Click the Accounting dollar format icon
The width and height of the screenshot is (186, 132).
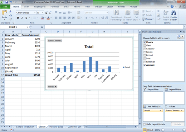86,18
